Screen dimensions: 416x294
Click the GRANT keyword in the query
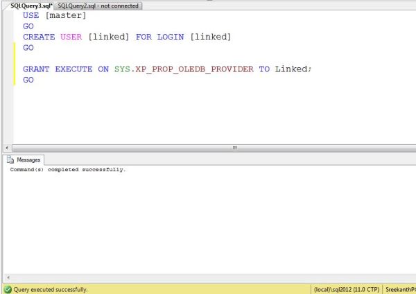[x=36, y=69]
